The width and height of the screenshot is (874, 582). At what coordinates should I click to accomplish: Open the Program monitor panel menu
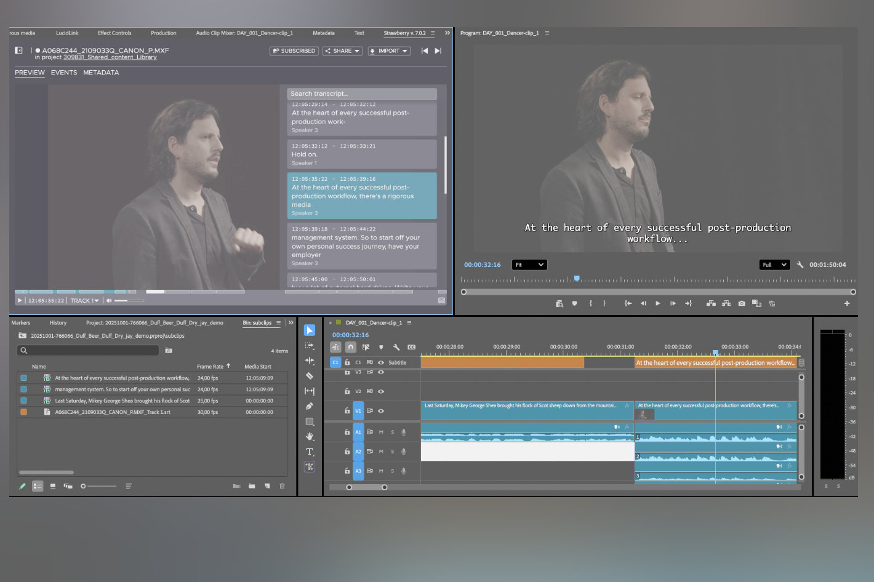pos(547,33)
